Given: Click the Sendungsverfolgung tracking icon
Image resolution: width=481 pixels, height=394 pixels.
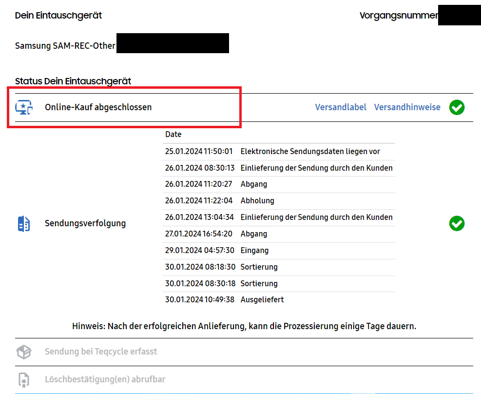Looking at the screenshot, I should [x=23, y=224].
